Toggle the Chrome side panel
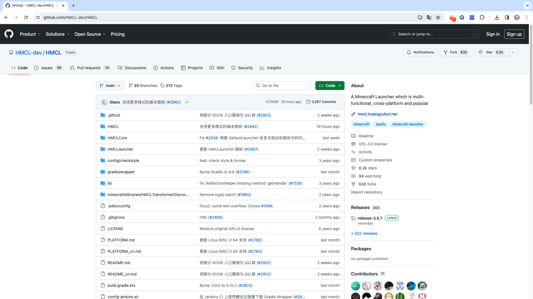This screenshot has width=533, height=299. [x=507, y=17]
